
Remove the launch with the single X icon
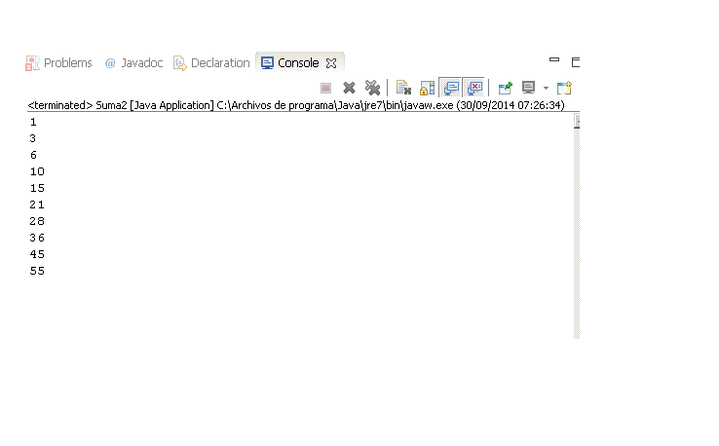pyautogui.click(x=349, y=88)
